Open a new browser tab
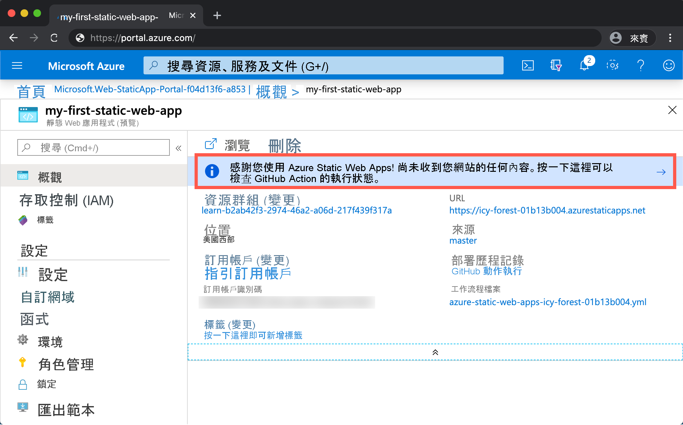The width and height of the screenshot is (683, 425). pos(217,15)
